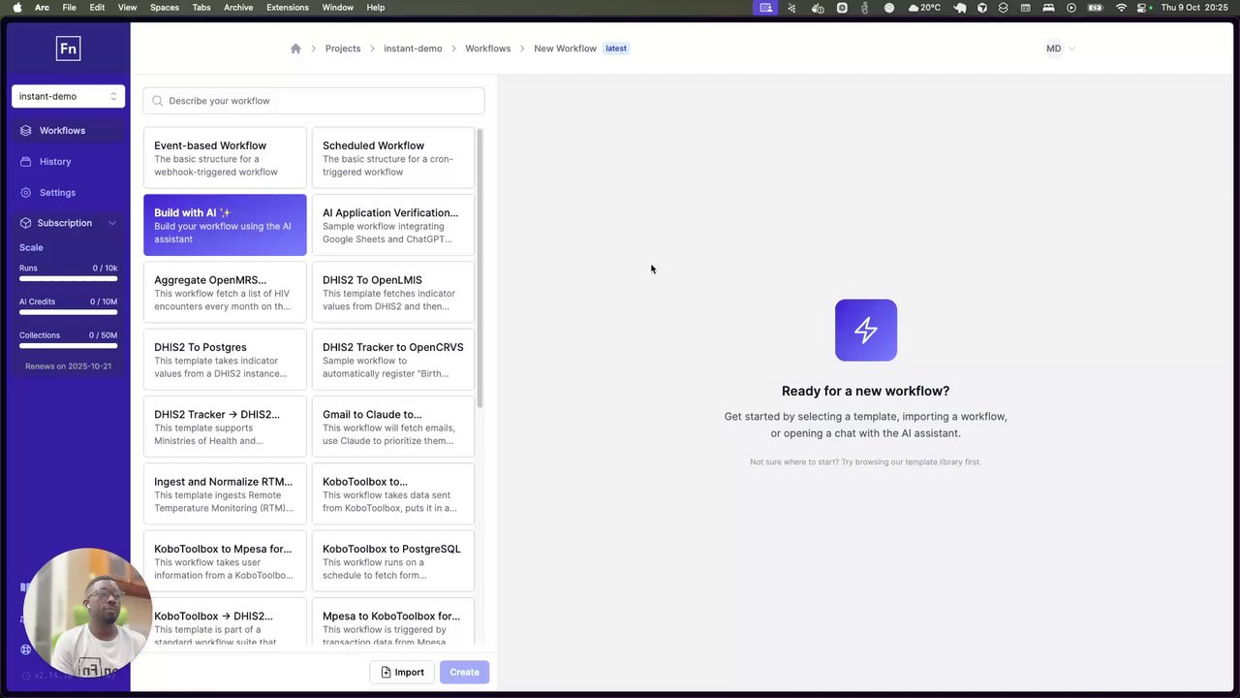Select the Scheduled Workflow template
Screen dimensions: 1240x698
pos(393,158)
